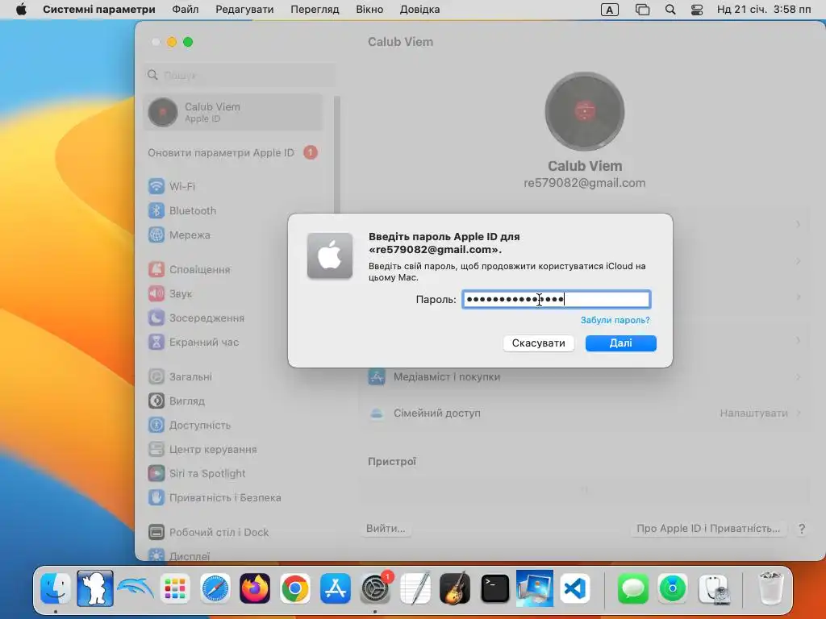Viewport: 826px width, 619px height.
Task: Click the Пристрої section heading
Action: [x=392, y=462]
